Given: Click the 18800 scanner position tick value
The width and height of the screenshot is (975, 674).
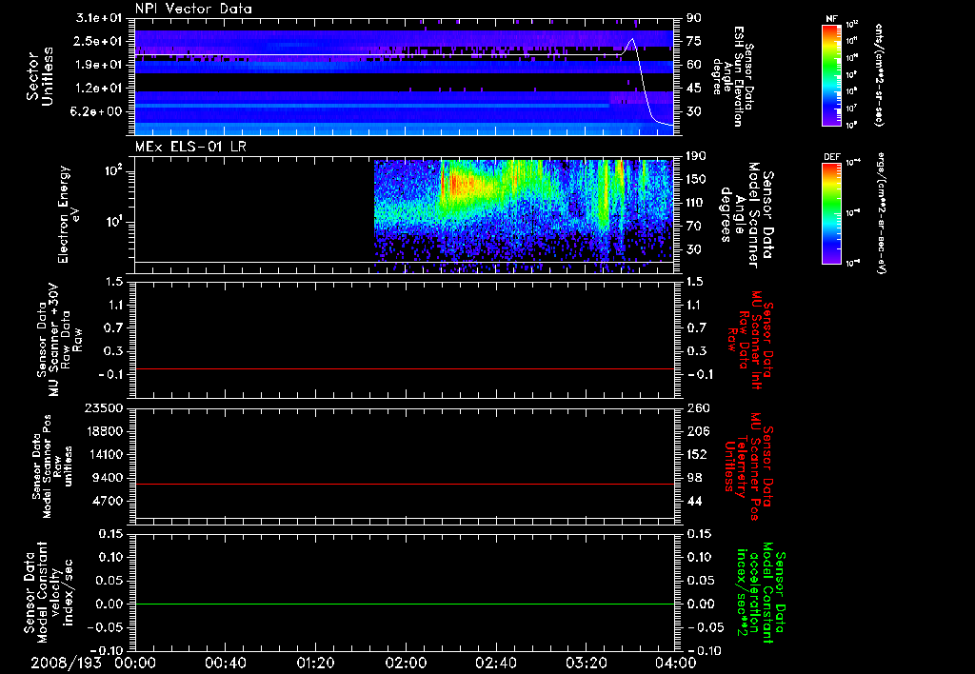Looking at the screenshot, I should [x=103, y=431].
